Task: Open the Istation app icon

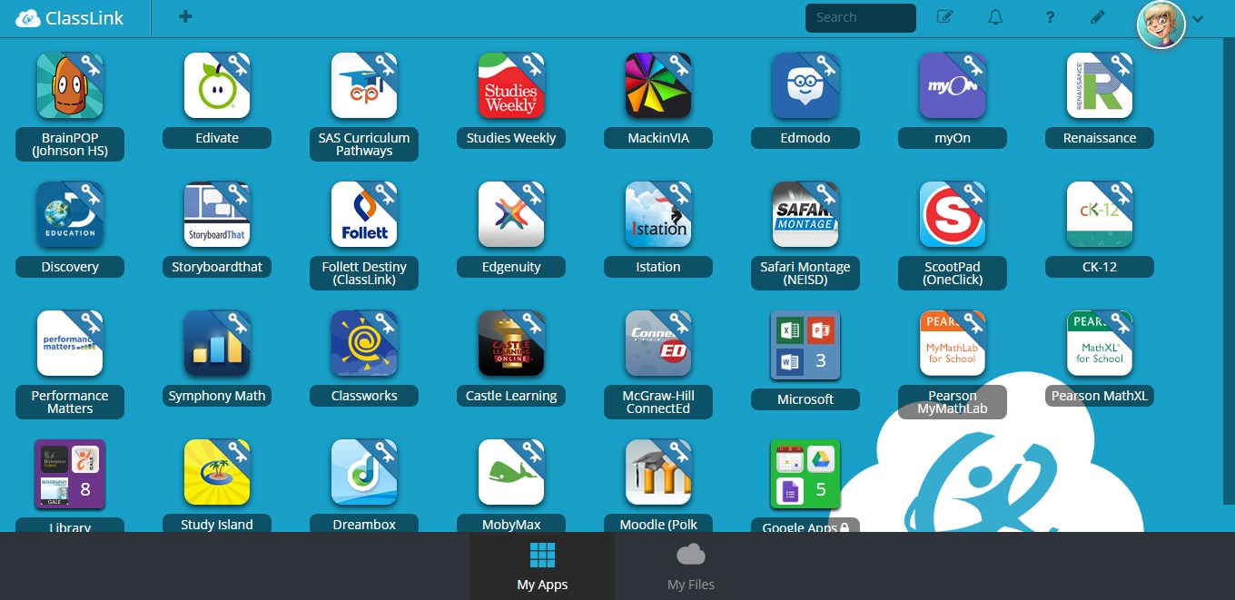Action: 658,214
